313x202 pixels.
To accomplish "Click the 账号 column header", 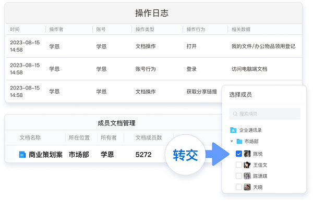I will click(101, 29).
